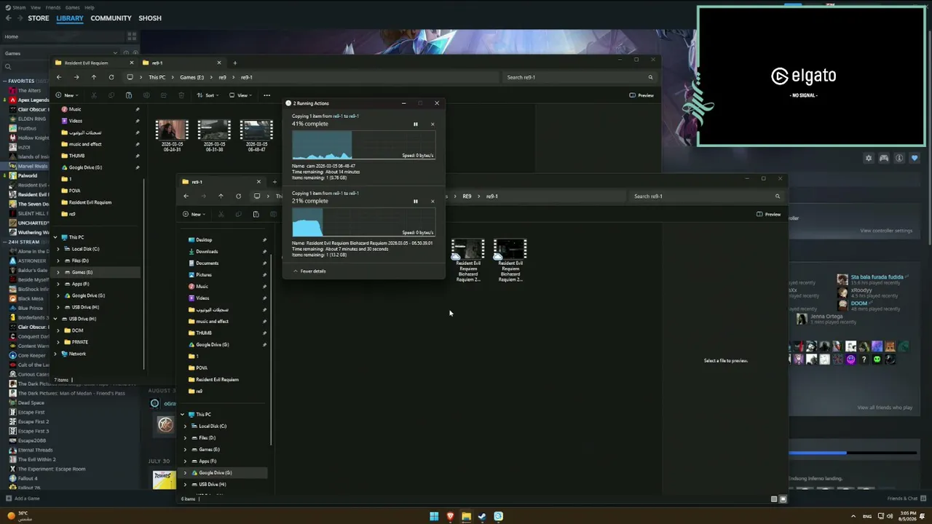The image size is (932, 524).
Task: Open Steam from the Windows taskbar
Action: pos(482,517)
